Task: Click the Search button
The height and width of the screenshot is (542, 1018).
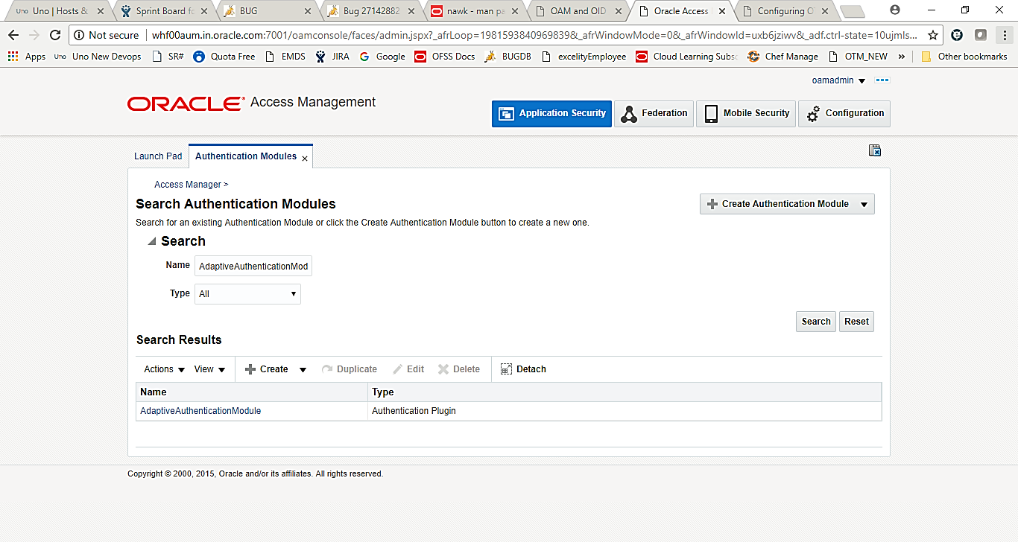Action: [x=816, y=322]
